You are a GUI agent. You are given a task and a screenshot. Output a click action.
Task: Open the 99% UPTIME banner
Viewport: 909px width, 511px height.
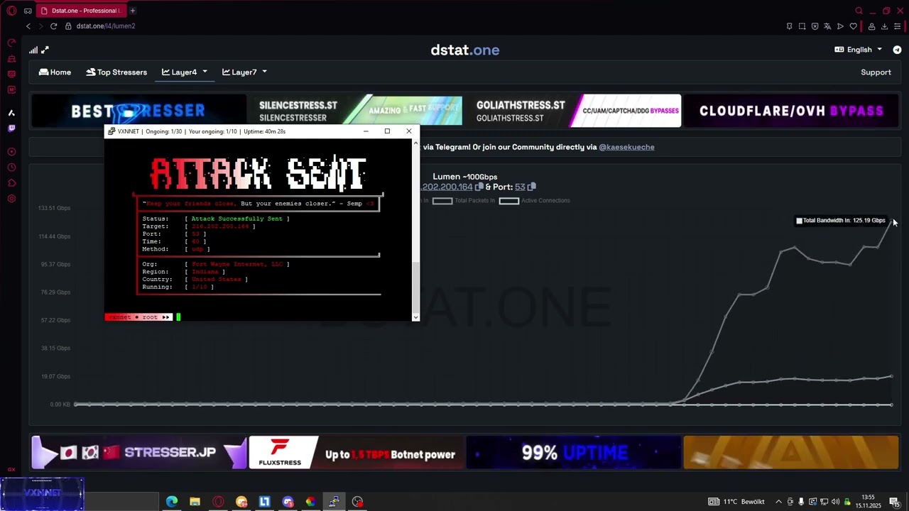point(575,453)
